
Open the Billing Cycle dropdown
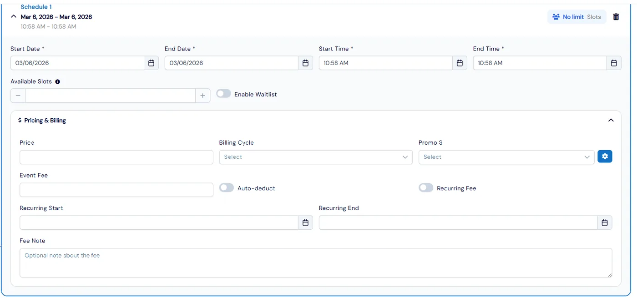point(316,157)
